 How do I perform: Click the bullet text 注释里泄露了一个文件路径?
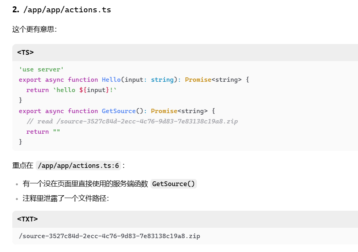(65, 198)
